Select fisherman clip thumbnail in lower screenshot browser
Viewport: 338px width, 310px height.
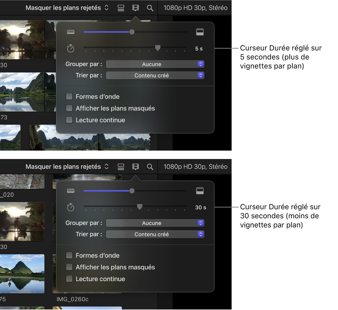[22, 222]
